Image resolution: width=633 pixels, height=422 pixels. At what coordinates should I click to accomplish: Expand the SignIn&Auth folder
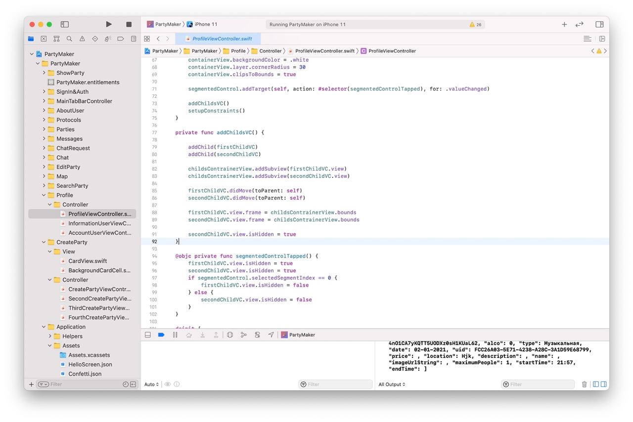(x=44, y=91)
